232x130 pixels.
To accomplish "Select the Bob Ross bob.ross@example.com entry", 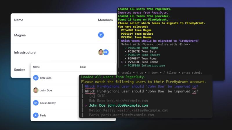I will (118, 101).
